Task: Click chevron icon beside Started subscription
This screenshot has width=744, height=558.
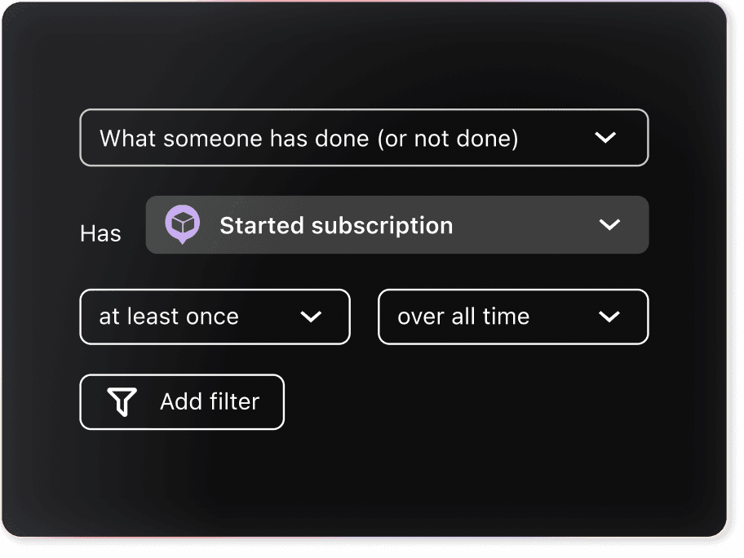Action: (x=609, y=224)
